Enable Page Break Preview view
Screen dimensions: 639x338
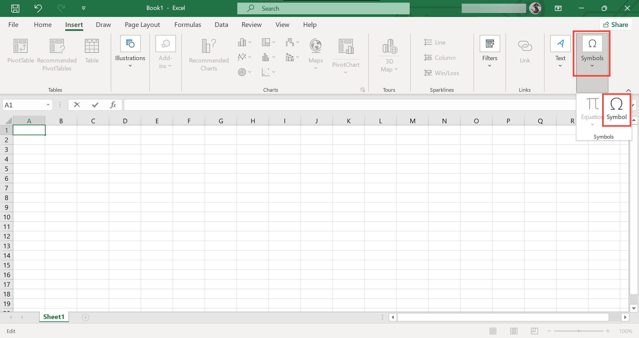click(x=534, y=331)
